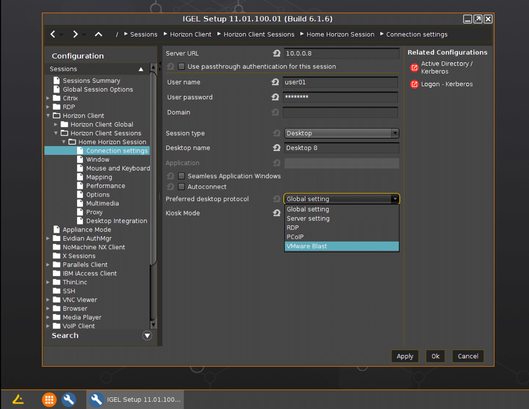Close the Preferred desktop protocol dropdown
Viewport: 529px width, 409px height.
[395, 199]
